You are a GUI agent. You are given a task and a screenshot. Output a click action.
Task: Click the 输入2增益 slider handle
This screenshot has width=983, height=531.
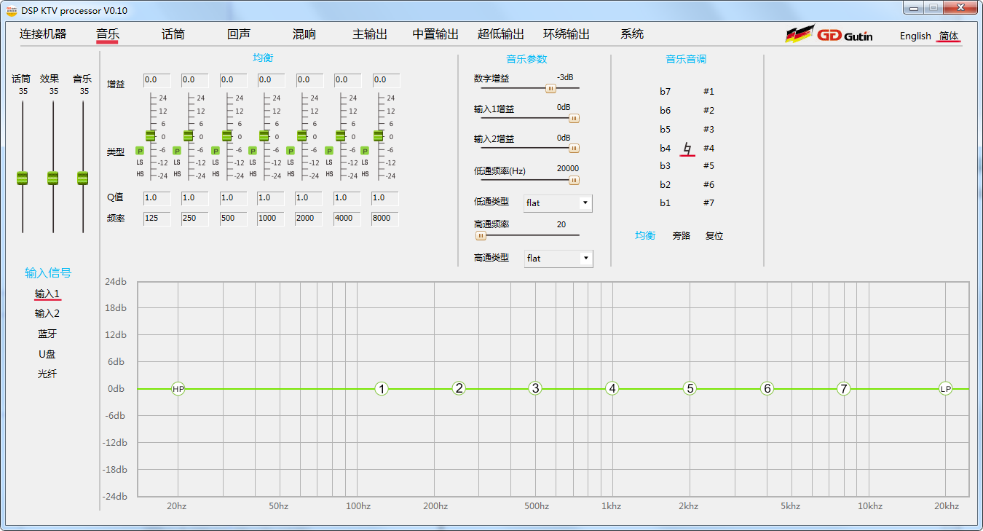574,148
